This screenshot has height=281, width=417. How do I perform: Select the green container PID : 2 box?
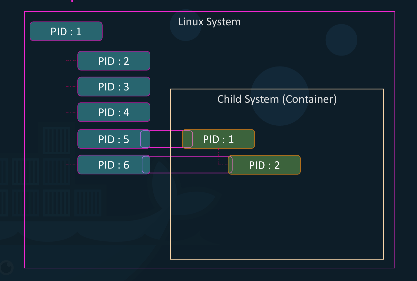[x=267, y=165]
